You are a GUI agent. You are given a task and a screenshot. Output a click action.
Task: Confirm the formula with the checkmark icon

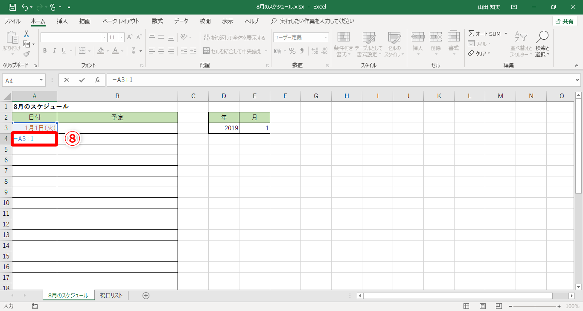[x=82, y=80]
